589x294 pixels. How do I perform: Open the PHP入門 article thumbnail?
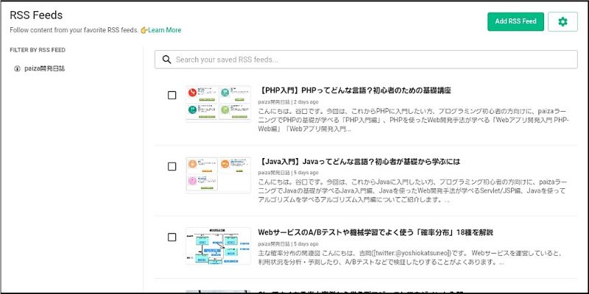218,104
